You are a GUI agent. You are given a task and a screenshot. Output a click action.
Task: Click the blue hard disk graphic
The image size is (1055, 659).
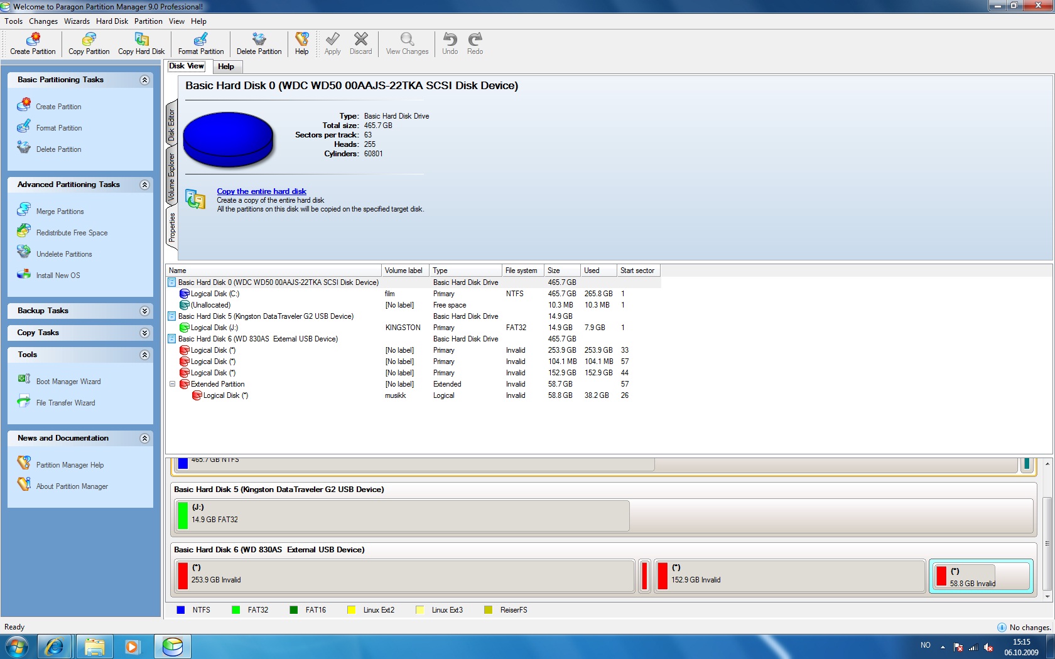(228, 139)
